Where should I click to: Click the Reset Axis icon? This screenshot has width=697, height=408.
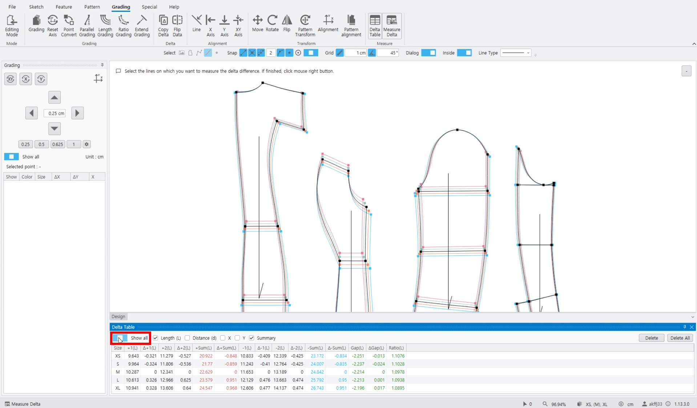[52, 26]
